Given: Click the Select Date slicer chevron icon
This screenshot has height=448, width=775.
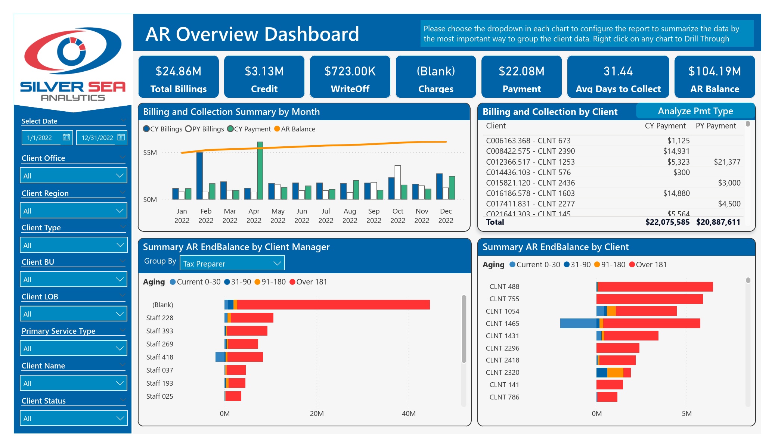Looking at the screenshot, I should (x=123, y=120).
